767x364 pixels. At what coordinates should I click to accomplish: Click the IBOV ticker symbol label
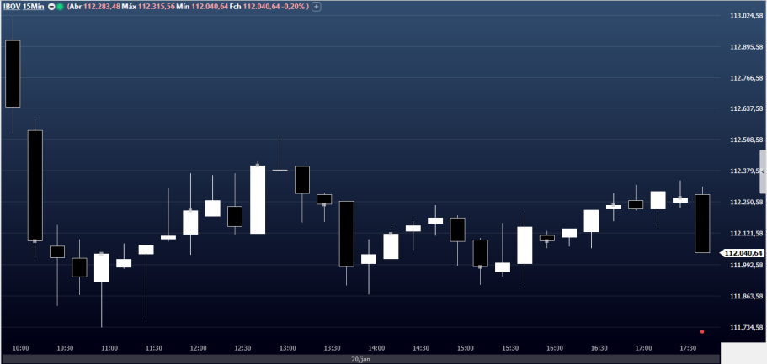point(13,6)
